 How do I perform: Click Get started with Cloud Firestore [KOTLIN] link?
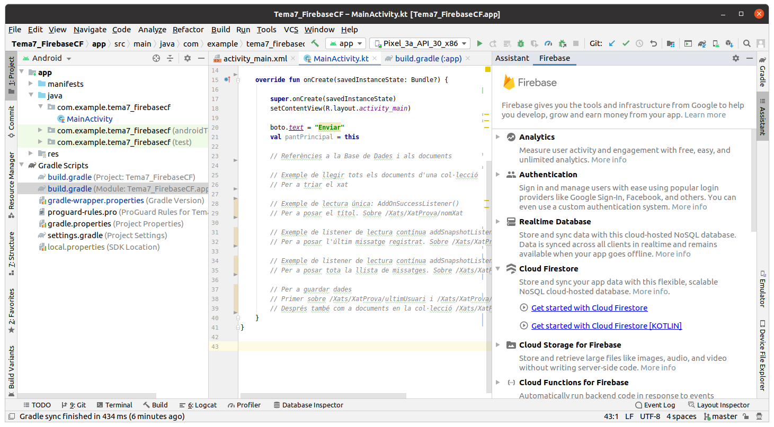(606, 326)
